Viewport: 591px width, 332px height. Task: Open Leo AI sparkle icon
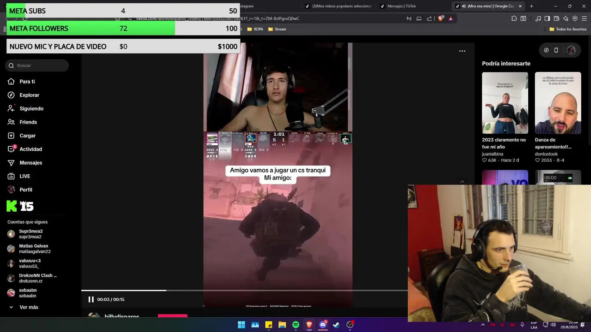coord(566,18)
